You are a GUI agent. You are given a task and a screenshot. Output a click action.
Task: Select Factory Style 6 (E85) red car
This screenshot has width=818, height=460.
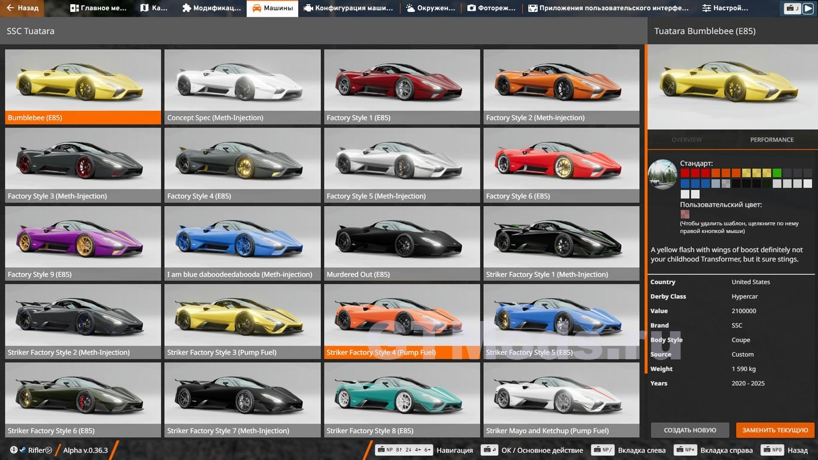pos(561,165)
